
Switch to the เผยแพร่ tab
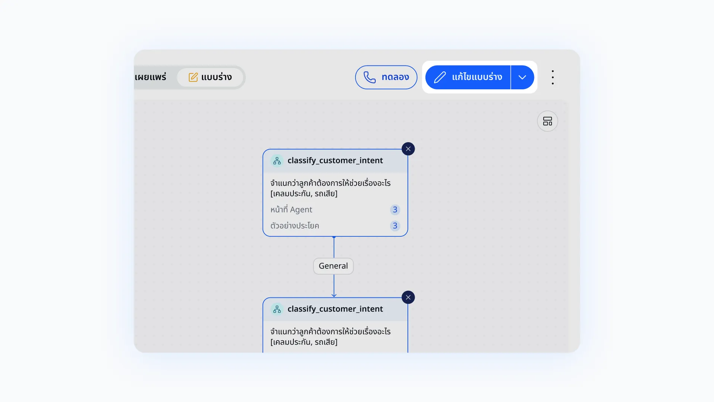point(151,77)
